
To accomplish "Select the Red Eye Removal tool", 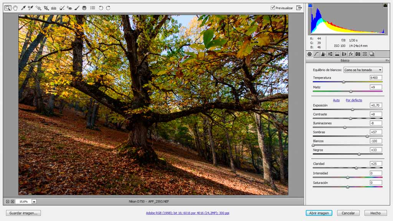I will click(69, 8).
